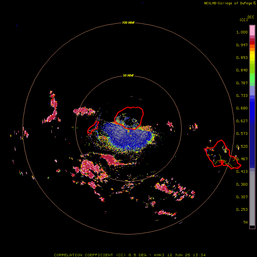This screenshot has width=257, height=257.
Task: Click the 1.000 value on the color scale
Action: click(x=242, y=32)
